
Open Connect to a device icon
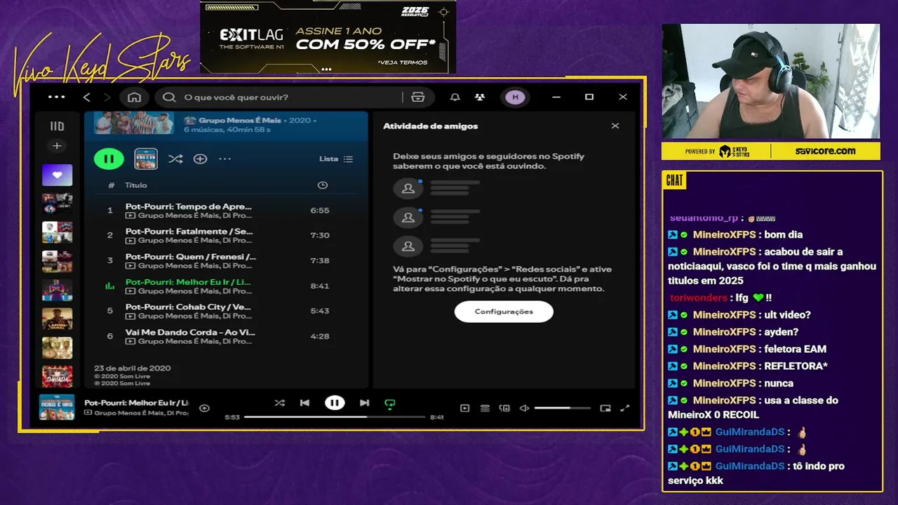coord(504,408)
